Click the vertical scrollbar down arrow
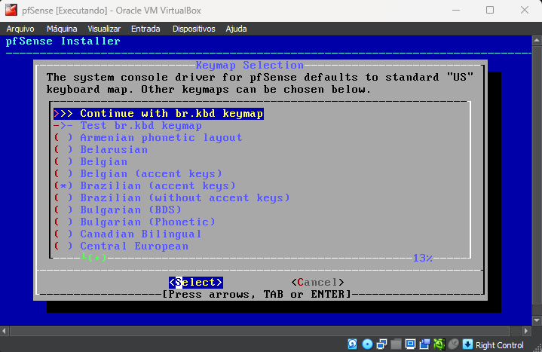Viewport: 542px width, 352px height. 537,320
